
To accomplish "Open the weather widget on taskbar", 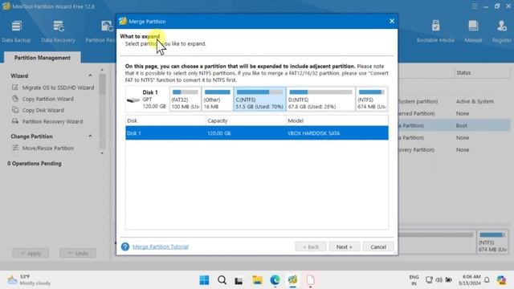I will point(30,280).
